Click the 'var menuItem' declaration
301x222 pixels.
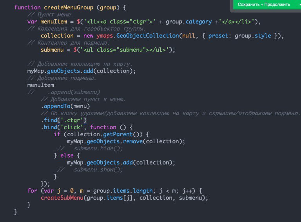point(47,22)
